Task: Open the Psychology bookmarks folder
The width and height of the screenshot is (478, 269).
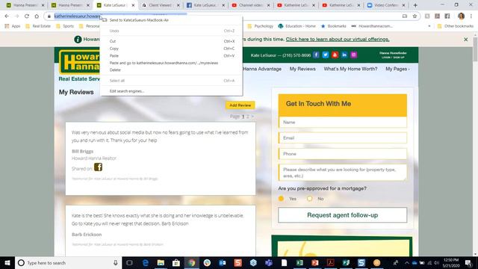Action: coord(260,26)
